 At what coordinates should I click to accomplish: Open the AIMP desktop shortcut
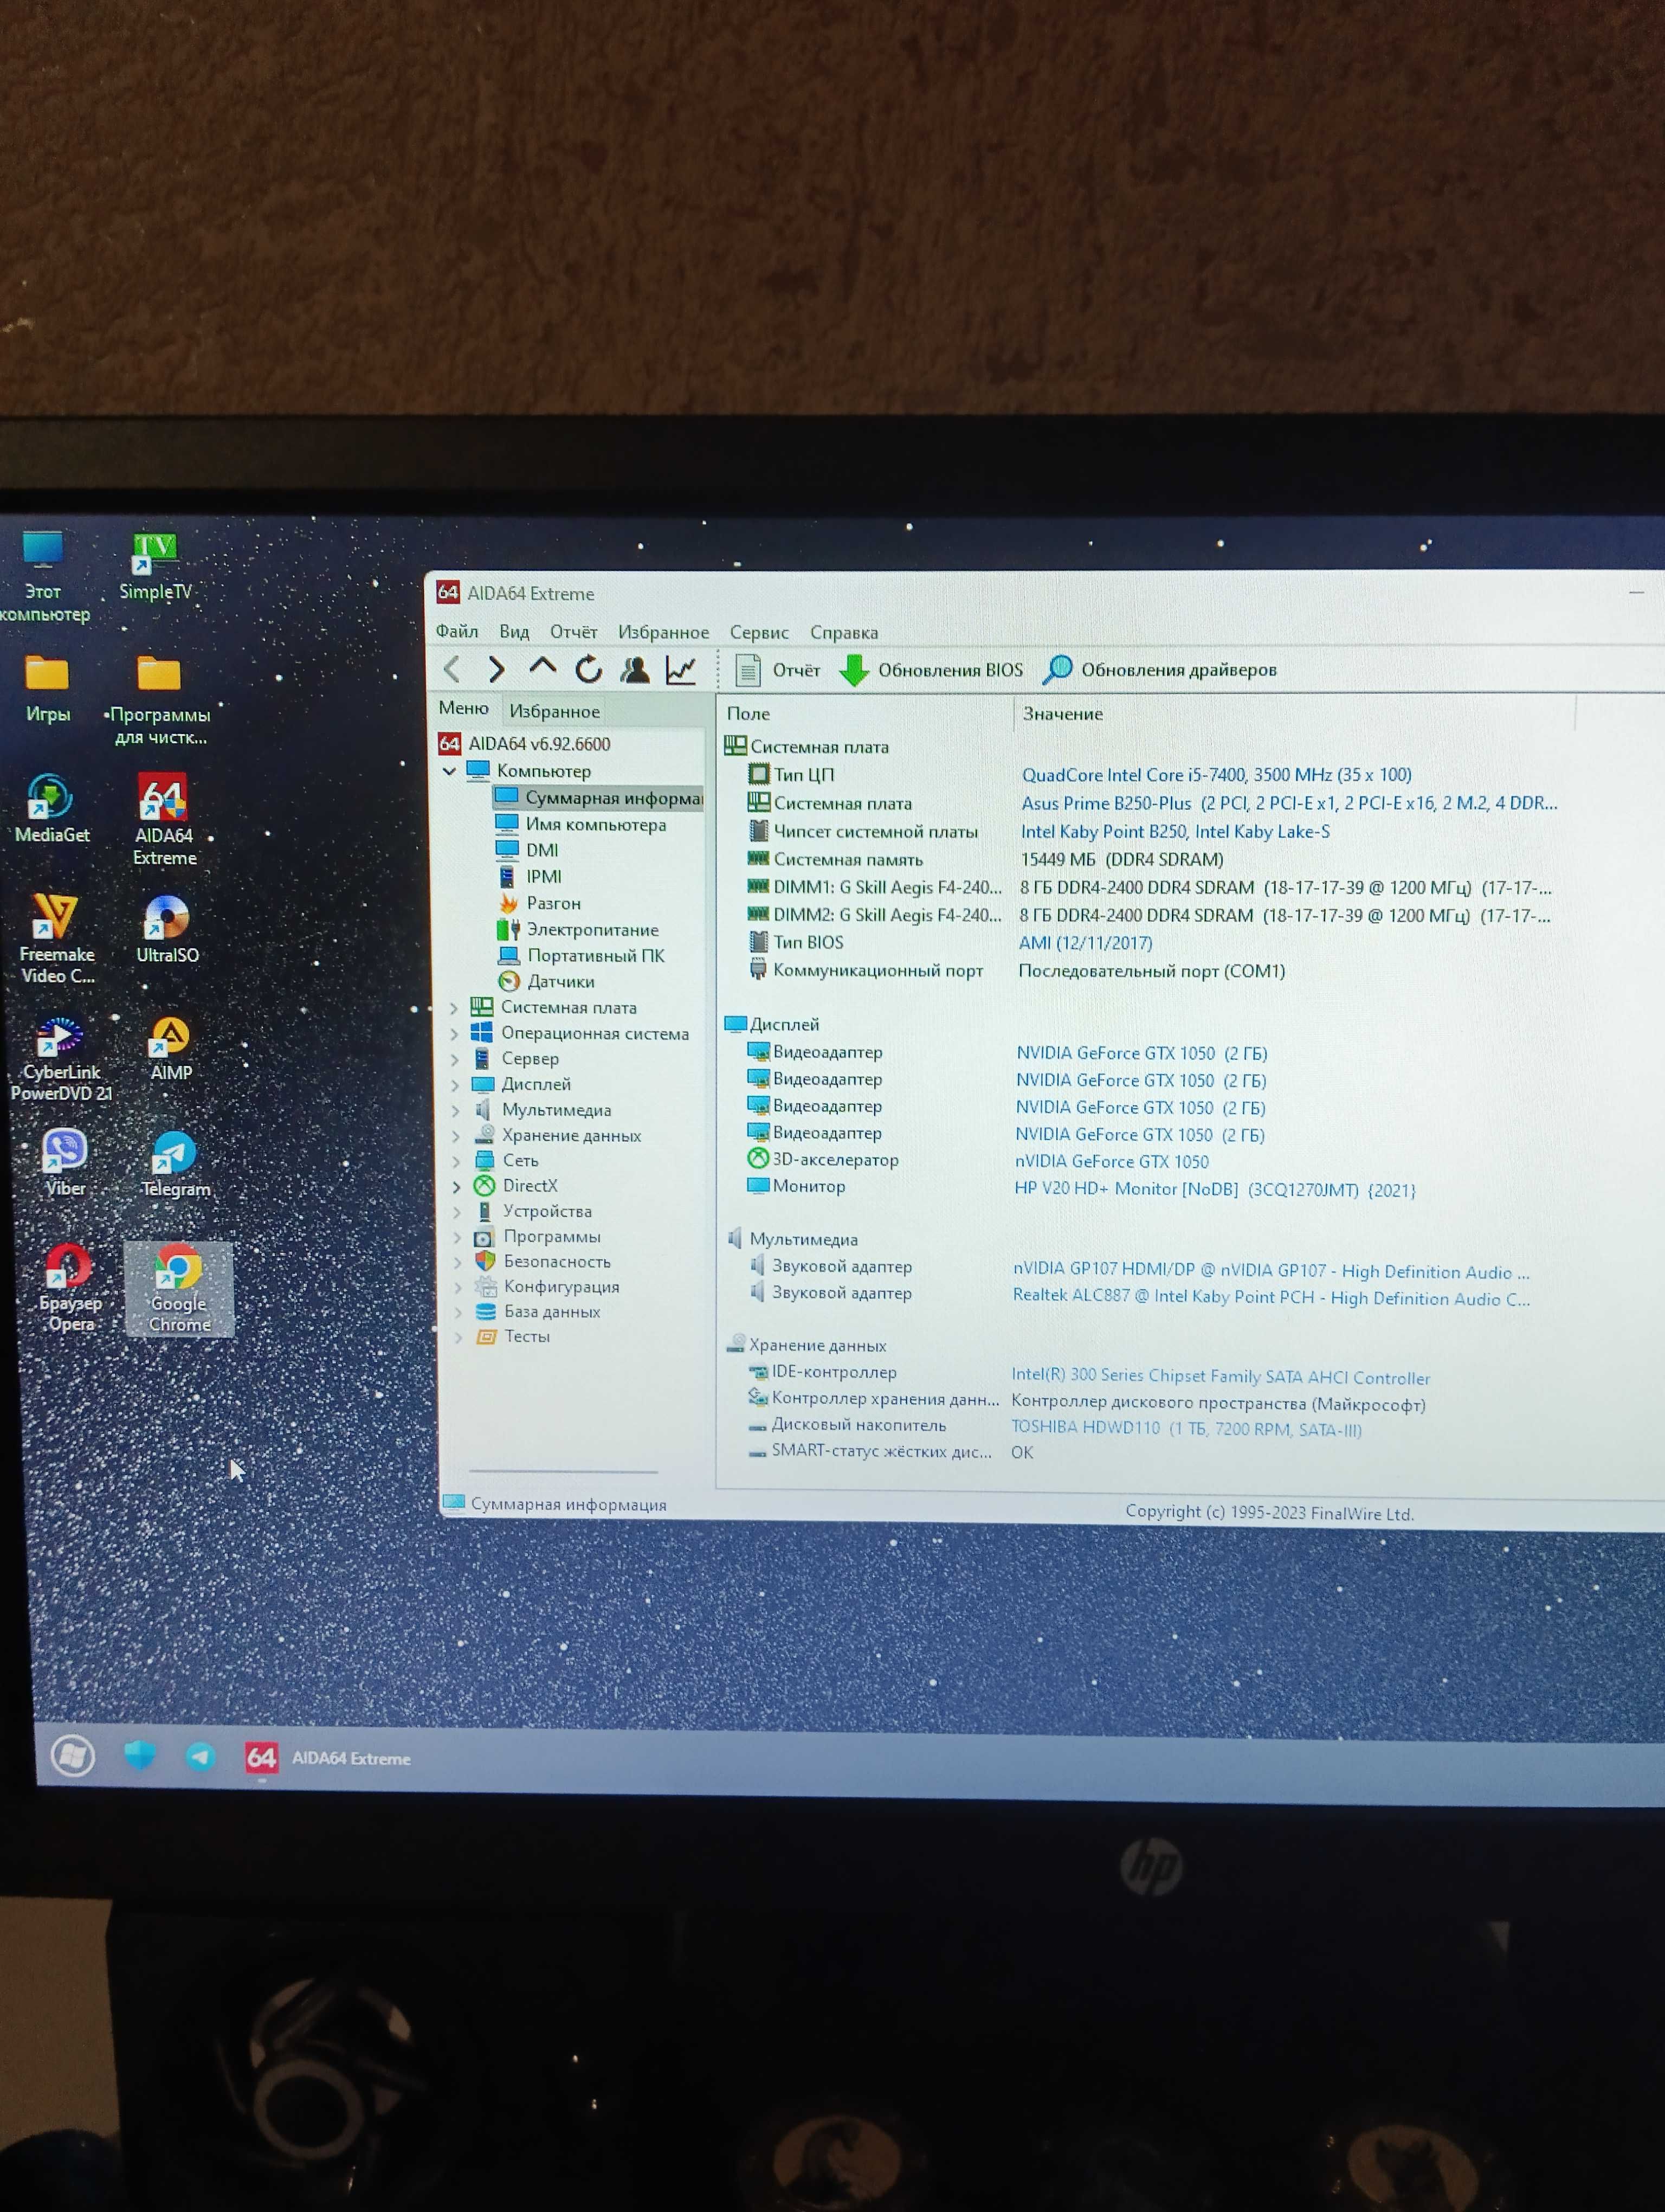[171, 1048]
